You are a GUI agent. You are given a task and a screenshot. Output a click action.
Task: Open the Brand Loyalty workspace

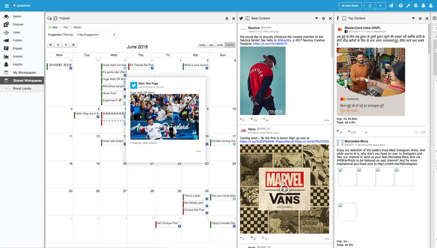click(x=22, y=88)
